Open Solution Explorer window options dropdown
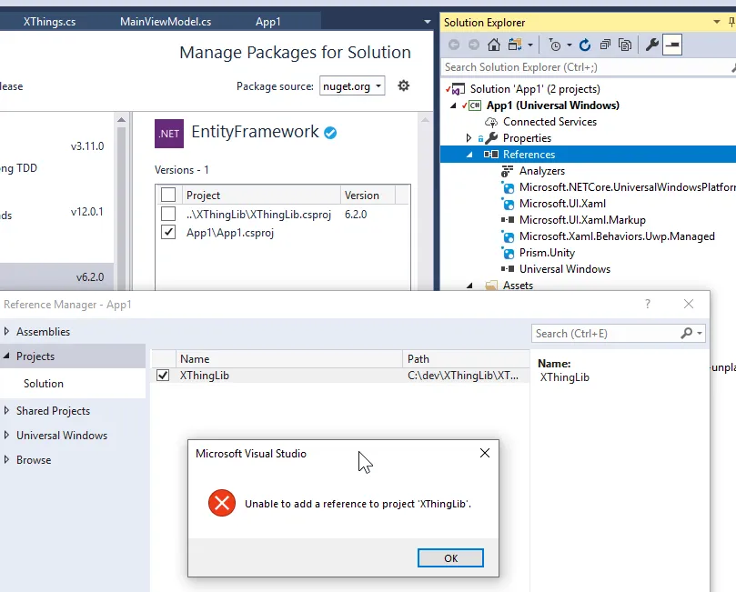 coord(717,22)
